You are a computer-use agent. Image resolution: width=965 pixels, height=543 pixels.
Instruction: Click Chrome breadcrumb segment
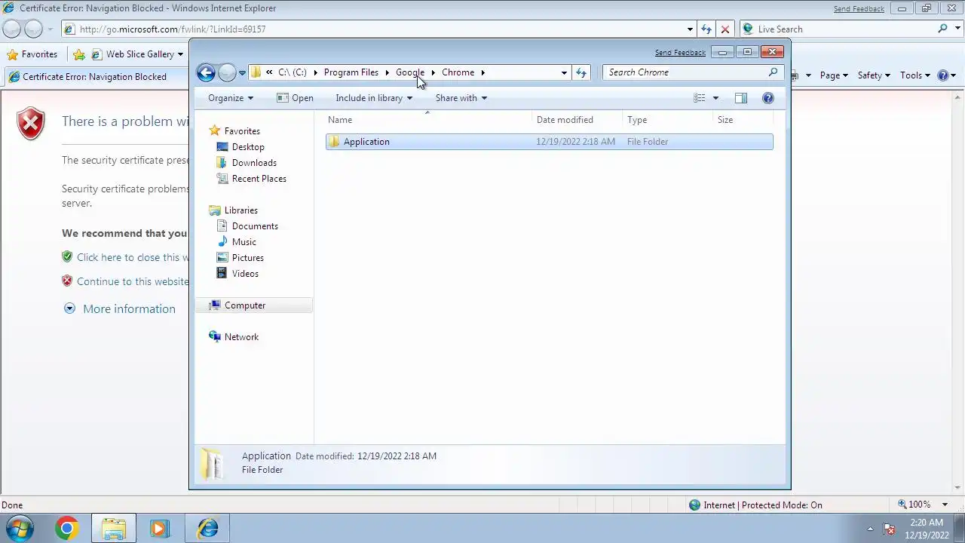point(458,72)
